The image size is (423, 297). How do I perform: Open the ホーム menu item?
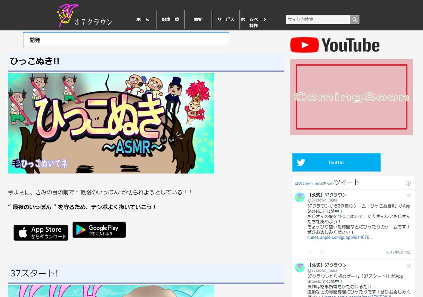click(143, 19)
